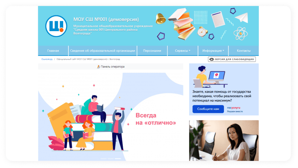298x168 pixels.
Task: Open Сведения об образовательной организации section
Action: pos(103,51)
